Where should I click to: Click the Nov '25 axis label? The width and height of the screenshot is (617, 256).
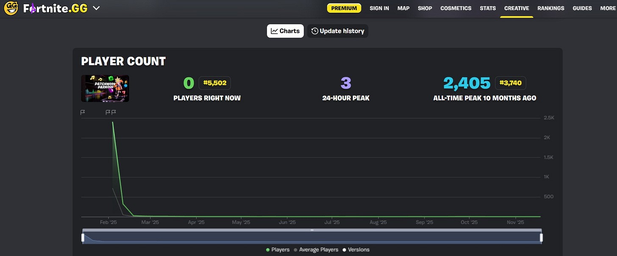pos(516,222)
